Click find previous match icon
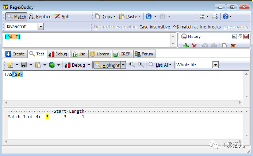The height and width of the screenshot is (156, 253). [x=132, y=65]
